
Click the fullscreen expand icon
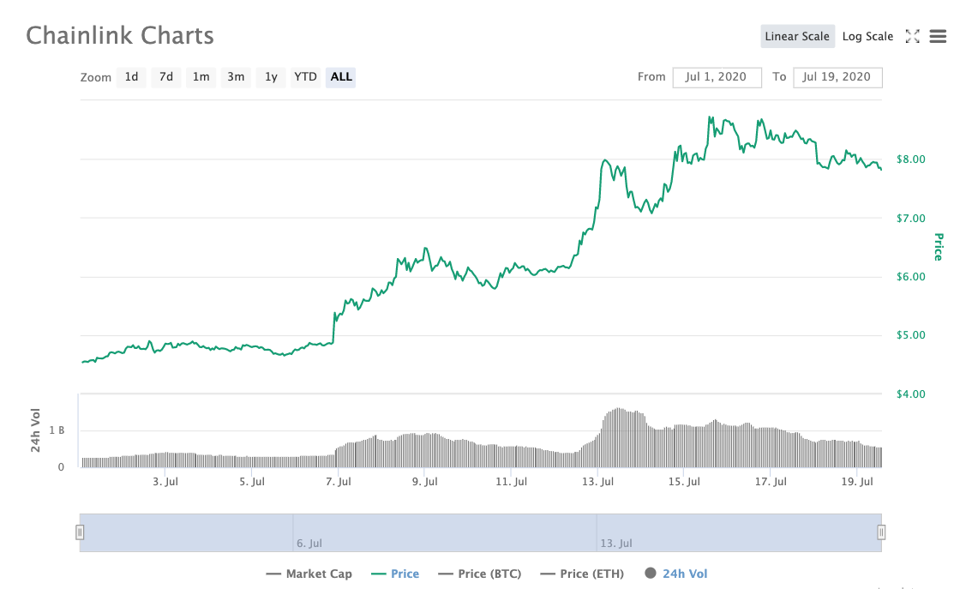912,36
